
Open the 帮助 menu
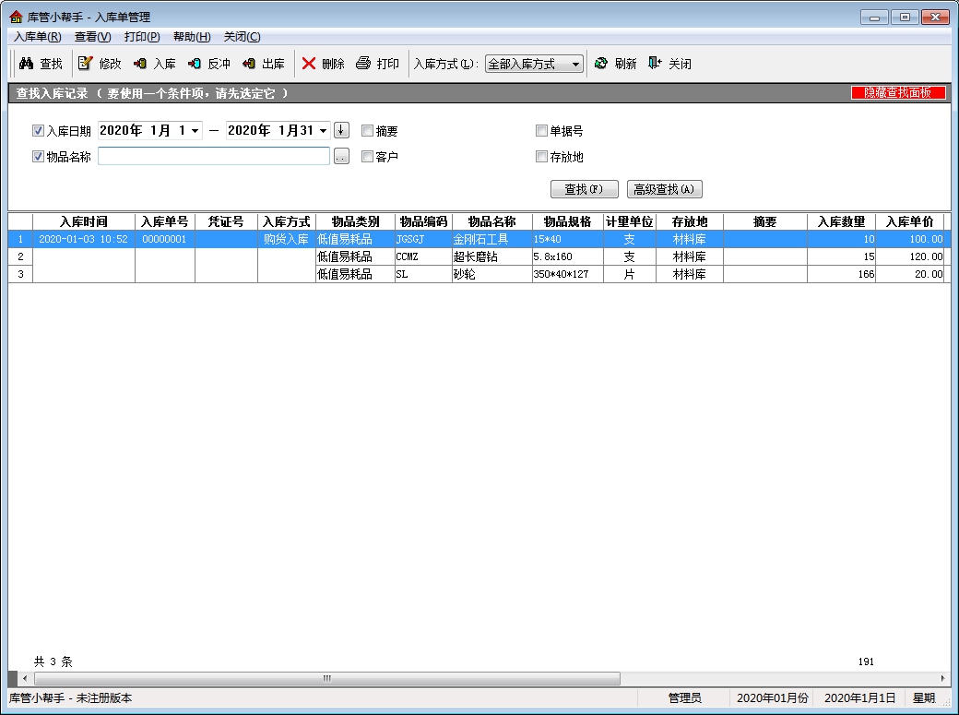tap(192, 37)
